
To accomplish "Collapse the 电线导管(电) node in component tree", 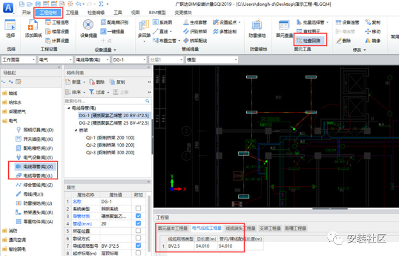I will [x=68, y=108].
